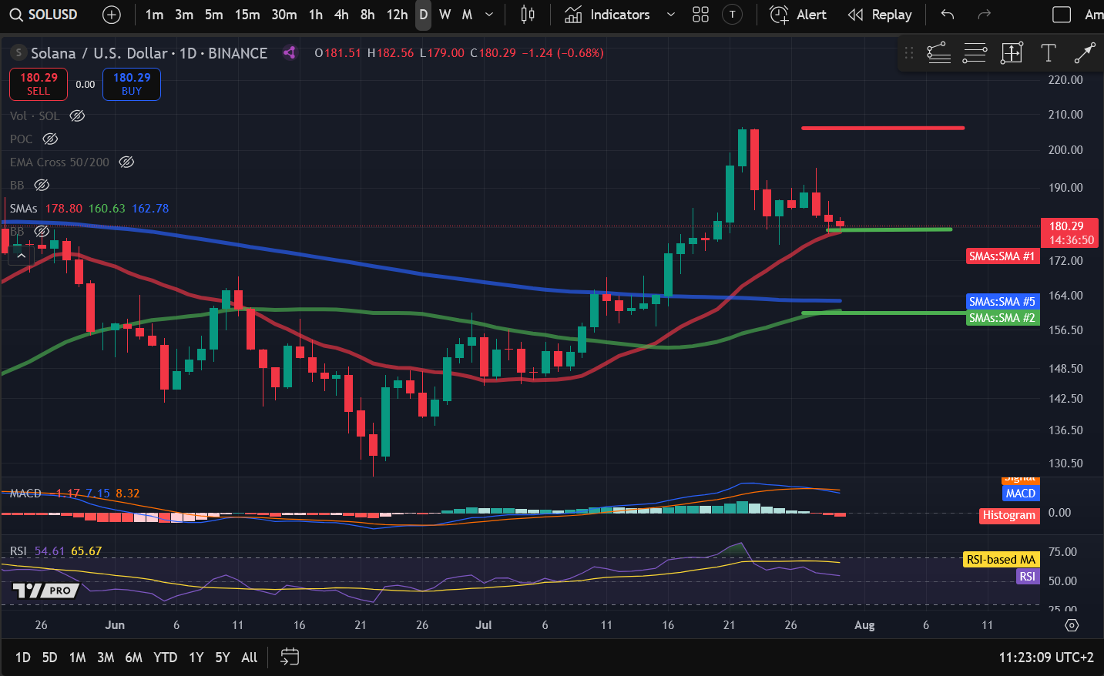This screenshot has width=1104, height=676.
Task: Toggle visibility of BB indicator below SMAs
Action: [42, 232]
